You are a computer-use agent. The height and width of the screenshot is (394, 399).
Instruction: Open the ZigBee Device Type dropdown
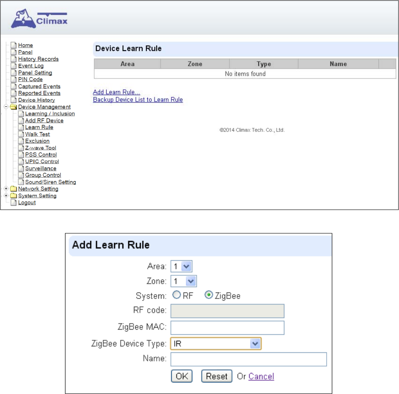pyautogui.click(x=216, y=343)
